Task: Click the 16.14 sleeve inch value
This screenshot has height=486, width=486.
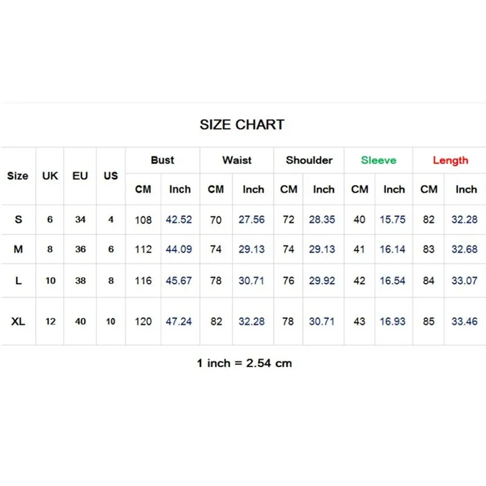Action: click(392, 249)
